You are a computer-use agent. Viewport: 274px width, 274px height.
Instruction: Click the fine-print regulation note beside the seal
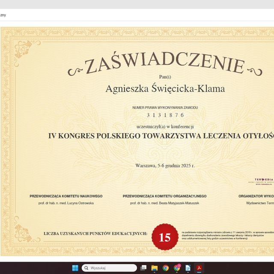[x=228, y=235]
